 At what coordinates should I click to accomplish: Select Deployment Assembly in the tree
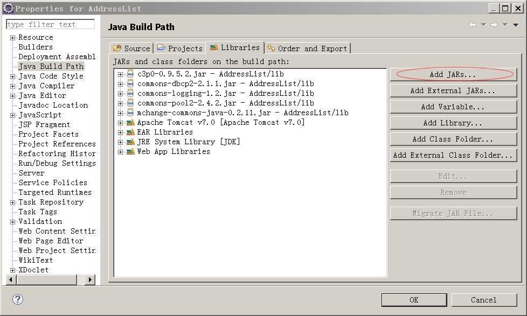coord(57,57)
